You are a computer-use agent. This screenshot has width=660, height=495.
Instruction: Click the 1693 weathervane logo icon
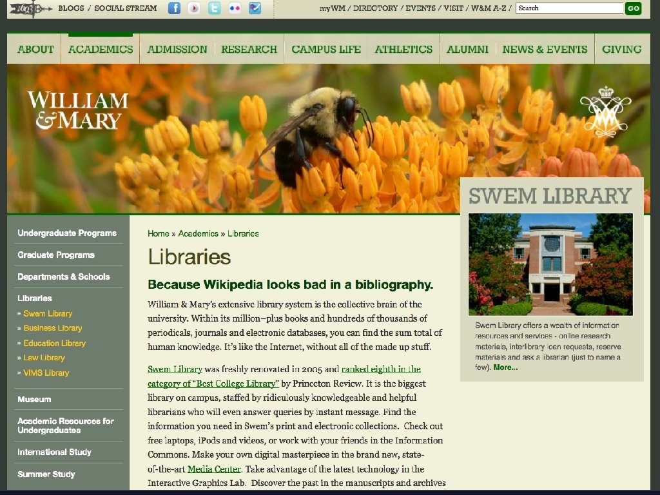pyautogui.click(x=30, y=9)
